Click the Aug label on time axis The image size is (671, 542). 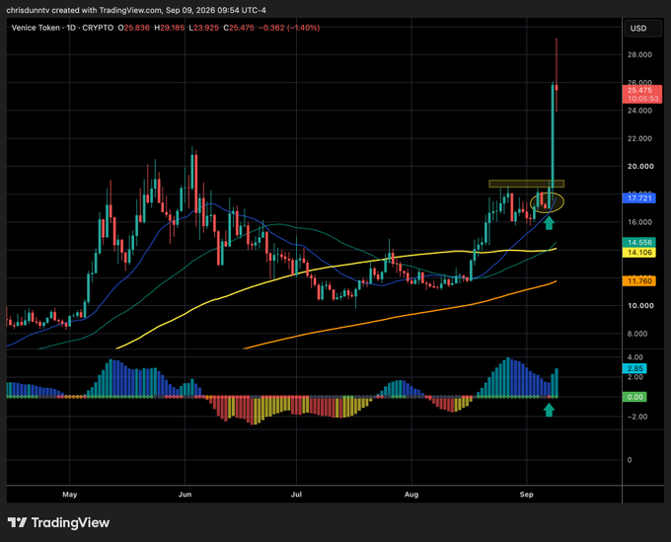[411, 495]
